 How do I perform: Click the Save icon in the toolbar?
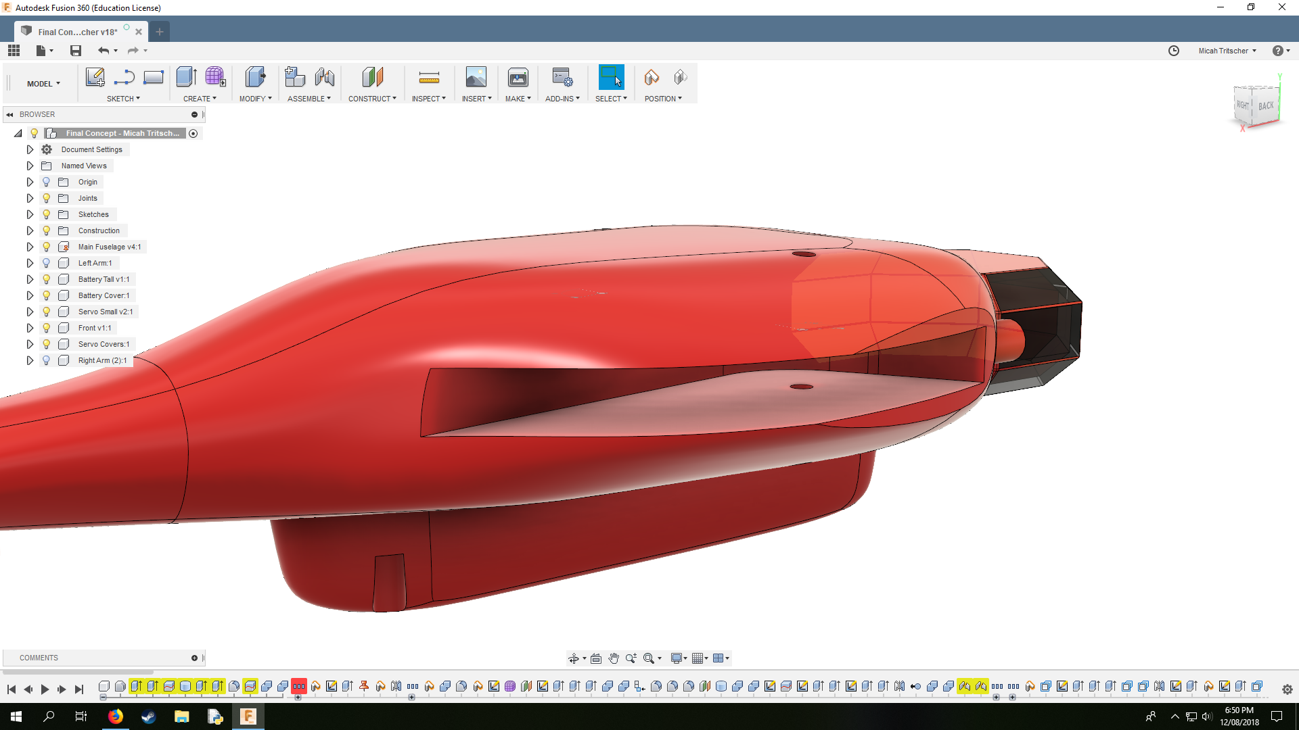pos(76,51)
